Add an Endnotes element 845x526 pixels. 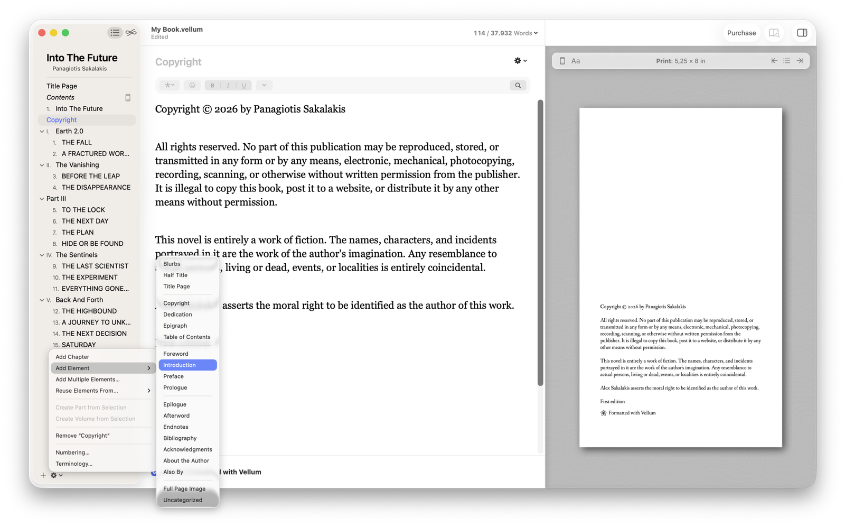187,427
